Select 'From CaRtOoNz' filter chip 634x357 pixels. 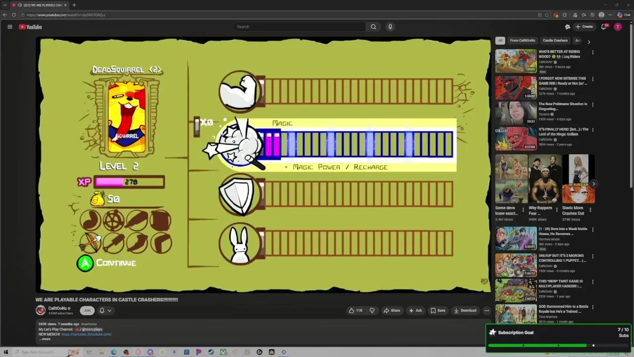[523, 41]
